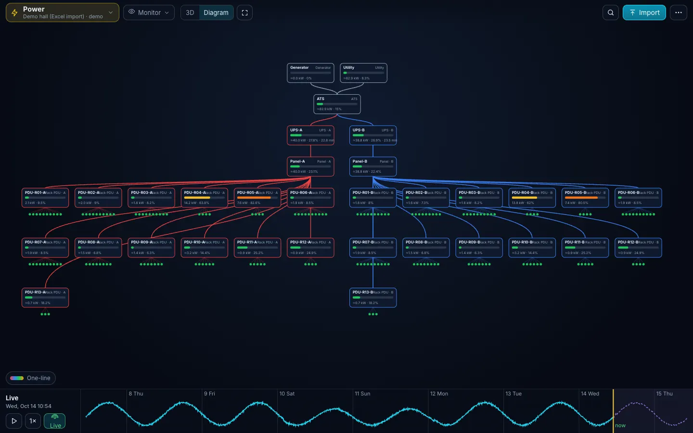Select the ATS node
Image resolution: width=693 pixels, height=433 pixels.
point(337,104)
